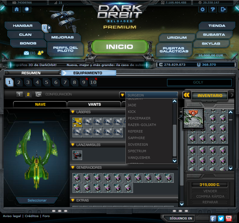Image resolution: width=239 pixels, height=223 pixels.
Task: Open the TIENDA menu
Action: click(217, 26)
